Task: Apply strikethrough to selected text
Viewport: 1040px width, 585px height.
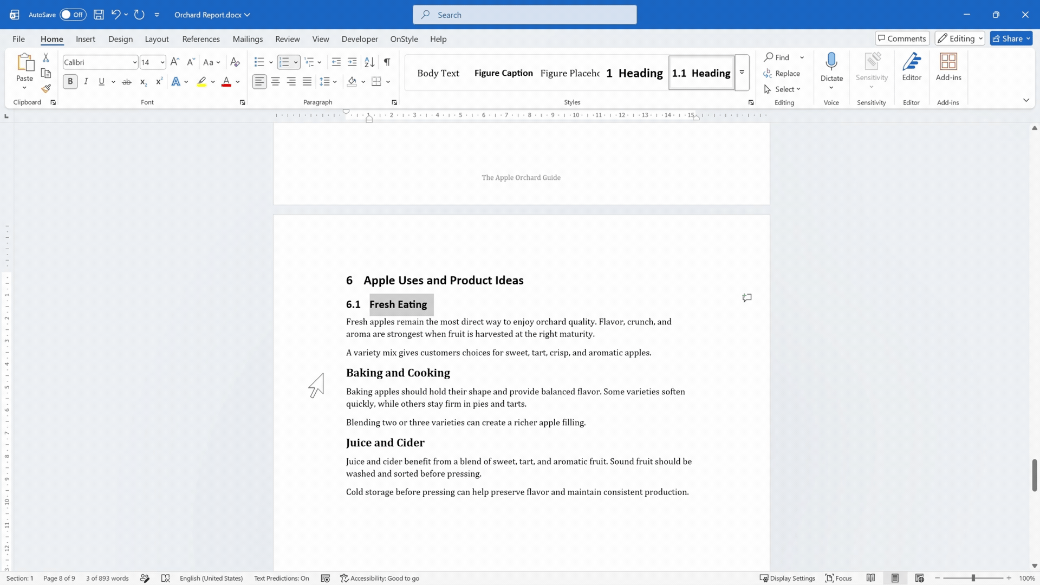Action: [x=127, y=82]
